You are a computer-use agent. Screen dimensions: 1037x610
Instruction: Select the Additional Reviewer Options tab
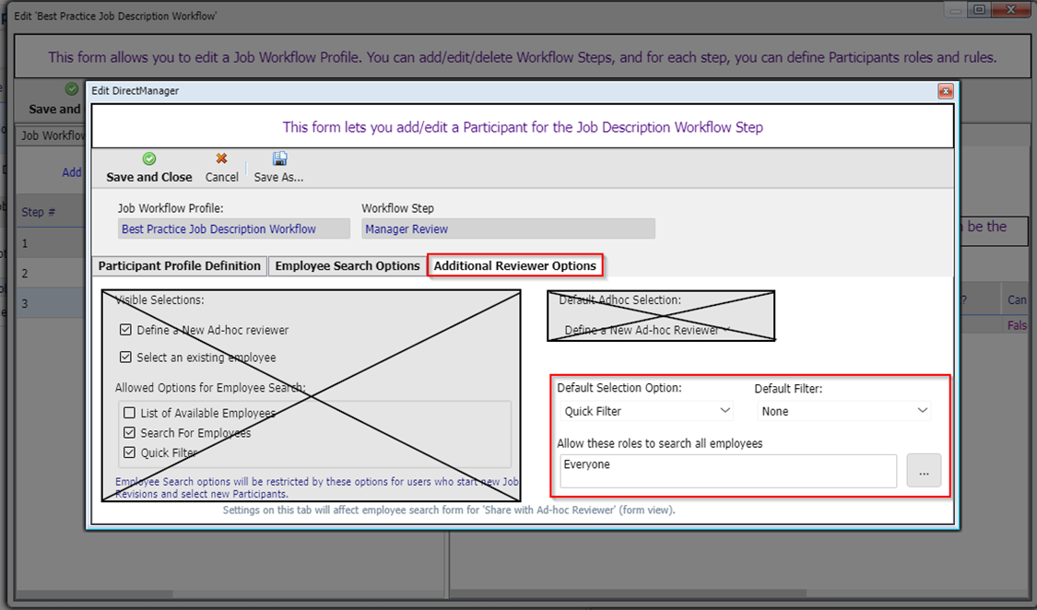(x=515, y=266)
